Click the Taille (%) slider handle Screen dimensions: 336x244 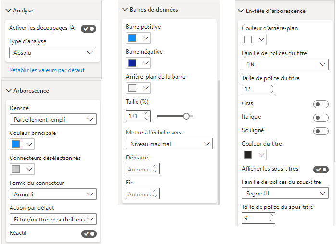186,116
